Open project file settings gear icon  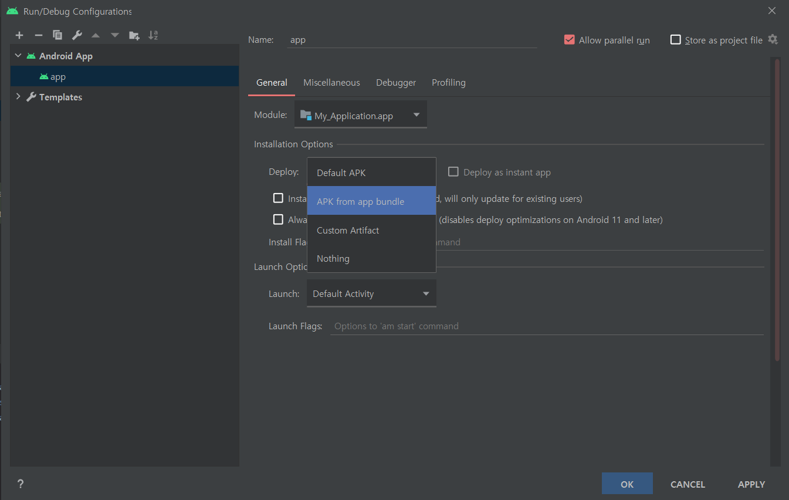click(x=773, y=39)
